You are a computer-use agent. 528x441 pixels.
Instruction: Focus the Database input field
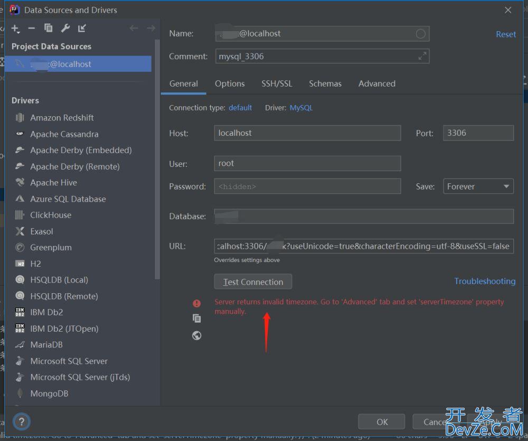click(x=364, y=217)
